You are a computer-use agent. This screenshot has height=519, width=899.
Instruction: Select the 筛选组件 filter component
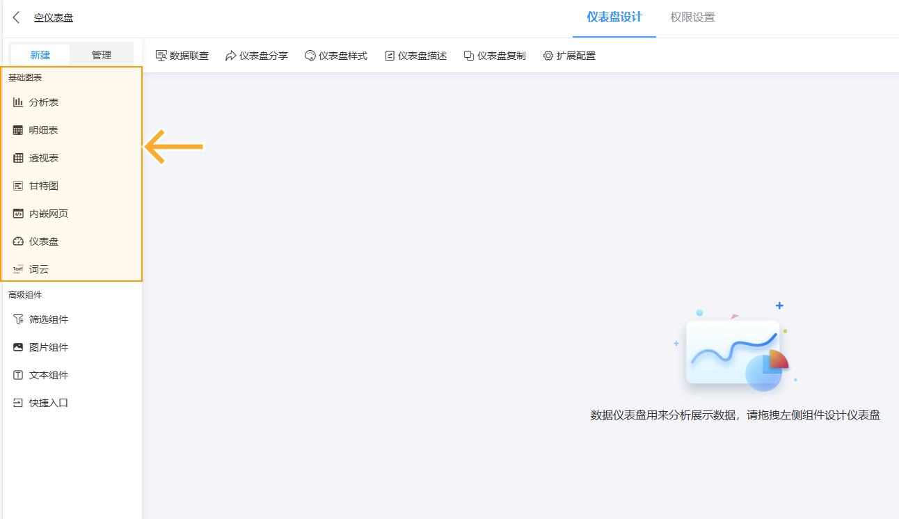pyautogui.click(x=43, y=319)
